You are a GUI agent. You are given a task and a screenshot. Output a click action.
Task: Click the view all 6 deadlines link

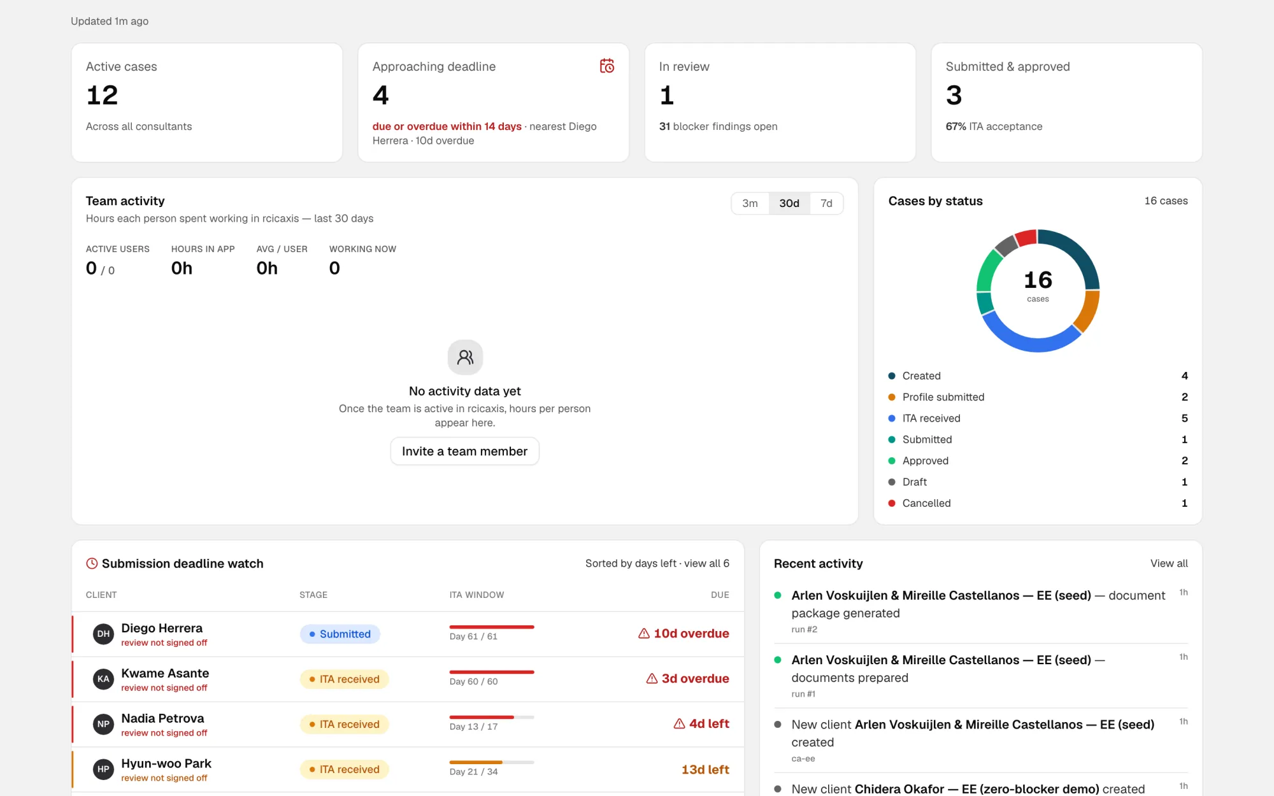(x=706, y=564)
